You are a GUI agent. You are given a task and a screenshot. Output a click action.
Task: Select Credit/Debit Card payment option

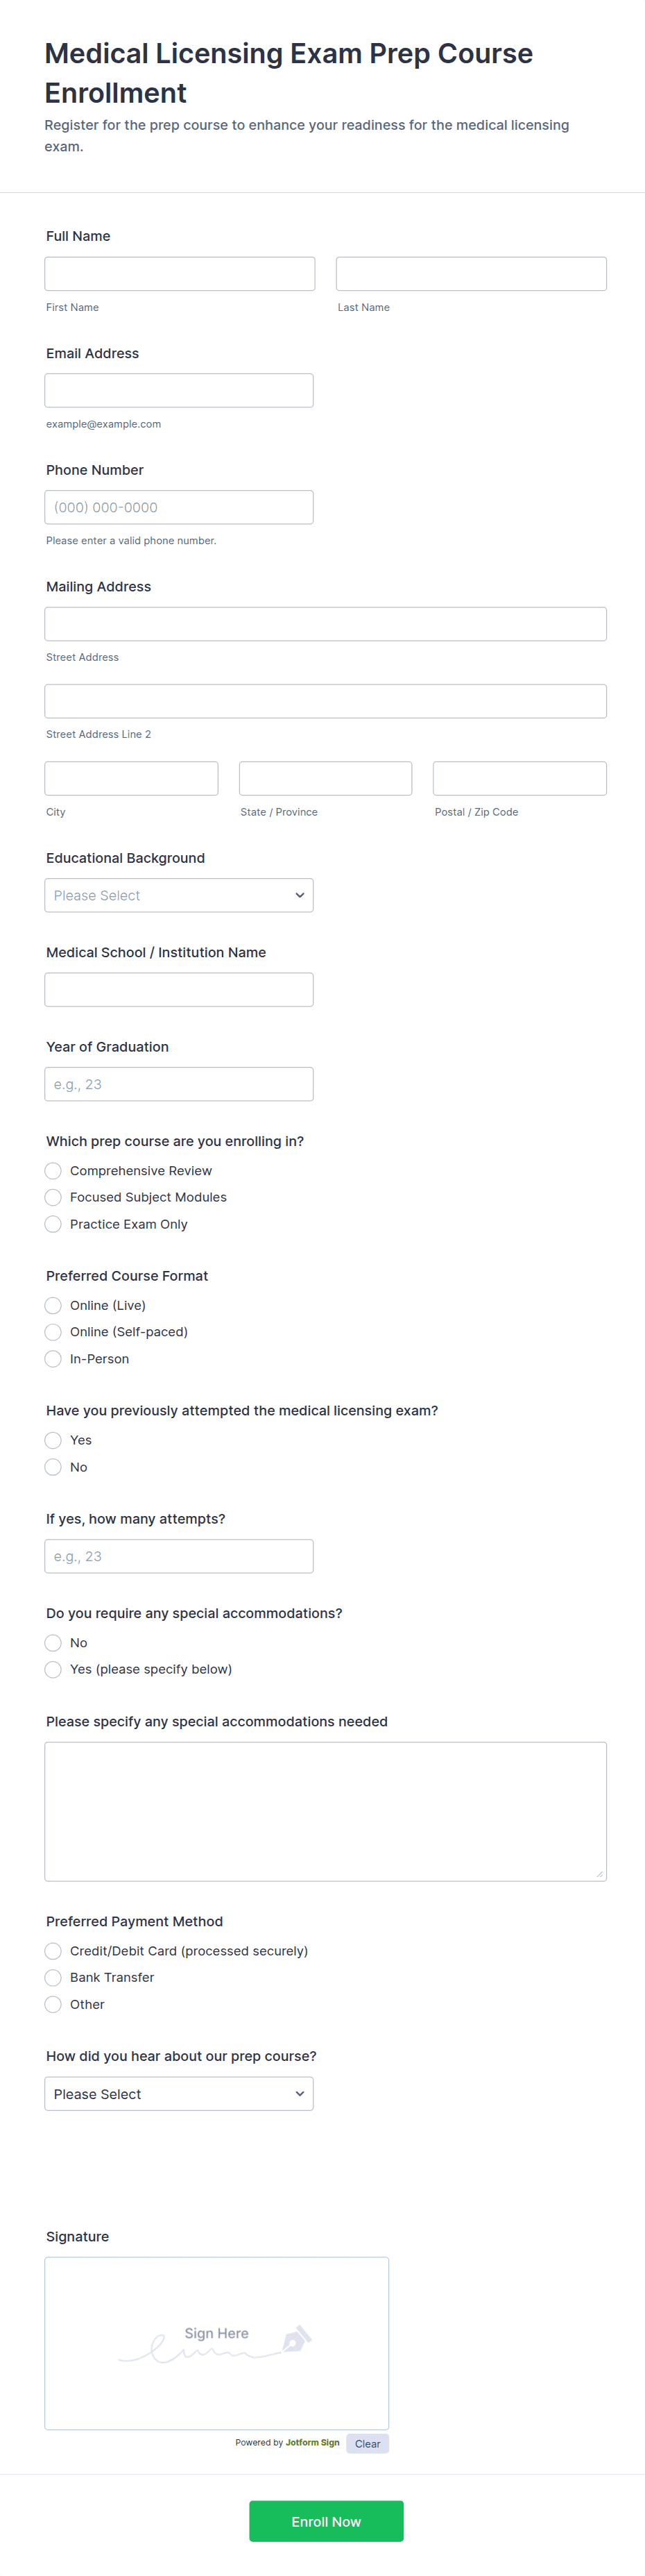[x=54, y=1951]
